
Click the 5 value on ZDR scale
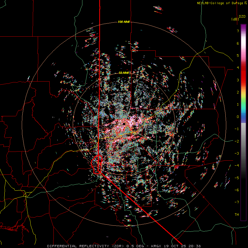[x=238, y=55]
